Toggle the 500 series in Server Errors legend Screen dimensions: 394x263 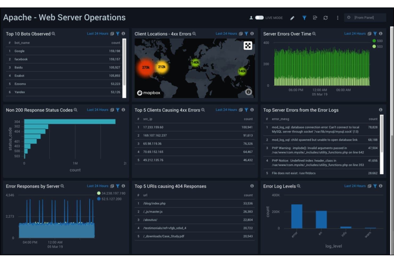click(x=377, y=41)
